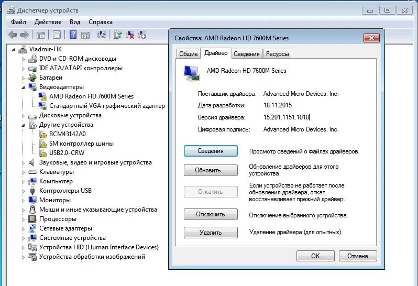Open the Справка menu
This screenshot has height=286, width=418.
coord(101,22)
